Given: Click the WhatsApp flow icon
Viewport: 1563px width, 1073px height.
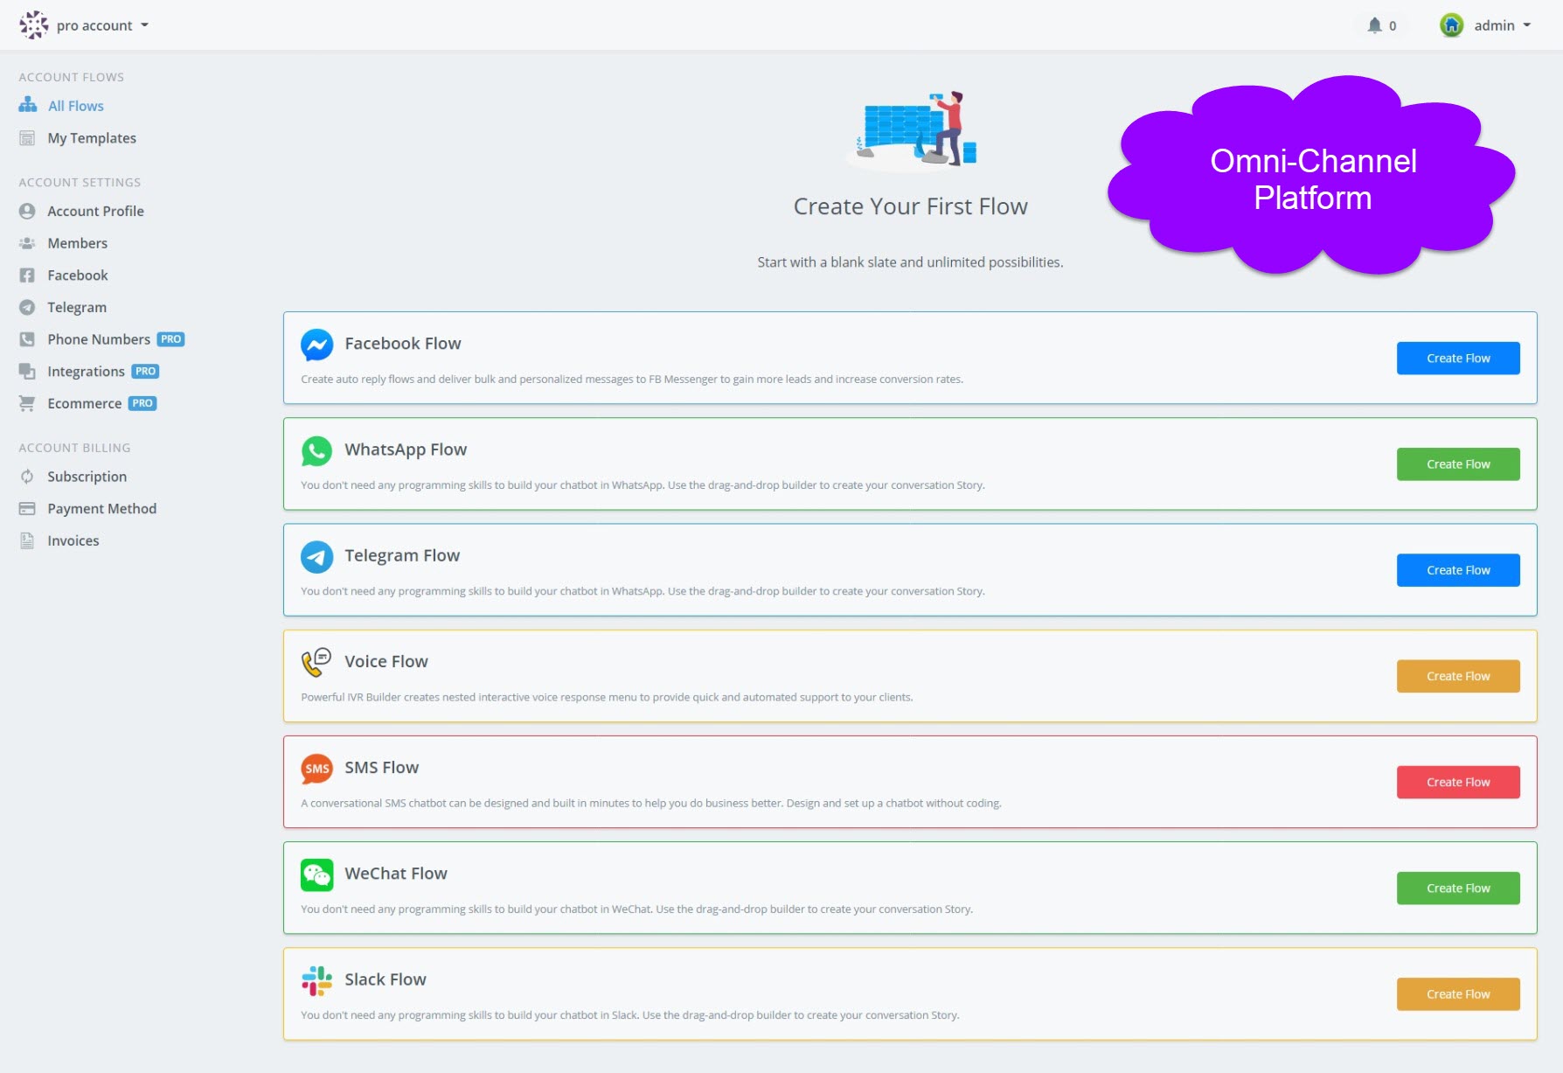Looking at the screenshot, I should coord(316,450).
